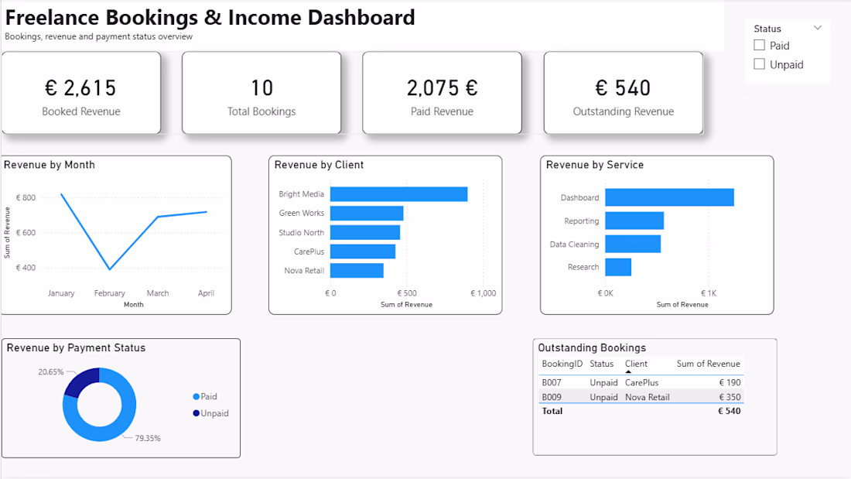Click the Paid Revenue card
The image size is (851, 479).
443,93
